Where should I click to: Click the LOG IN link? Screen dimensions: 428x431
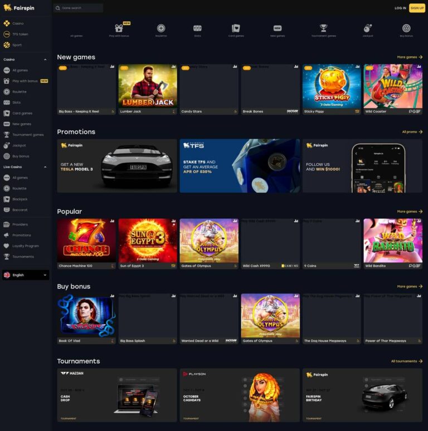[400, 8]
